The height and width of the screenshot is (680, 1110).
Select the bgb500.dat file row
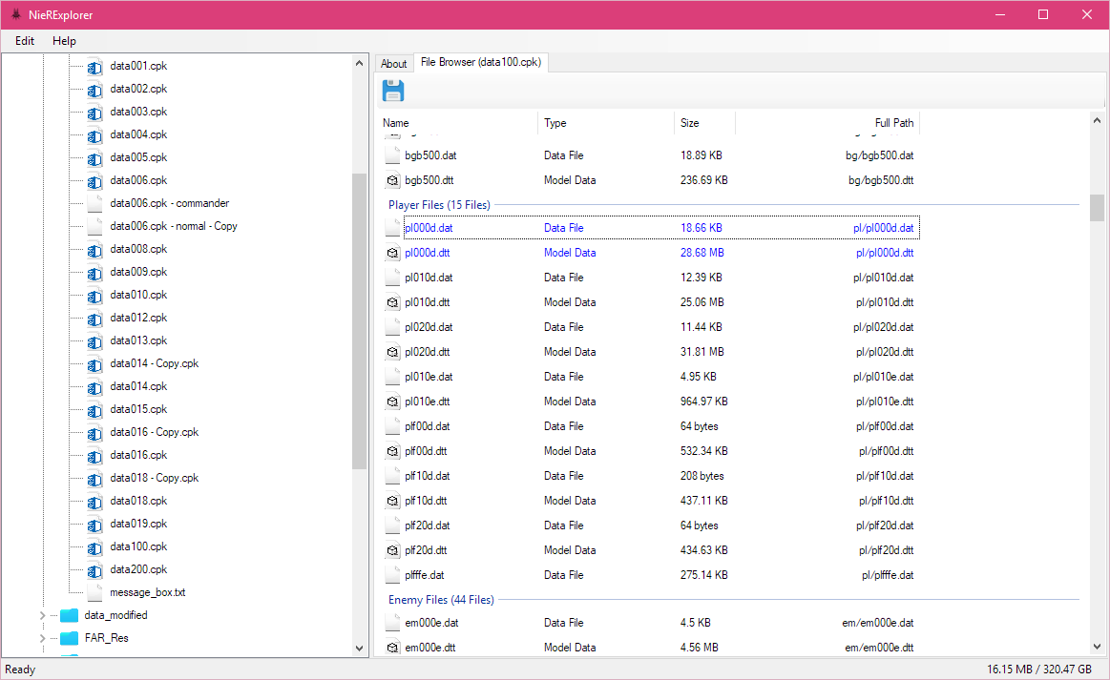coord(651,155)
